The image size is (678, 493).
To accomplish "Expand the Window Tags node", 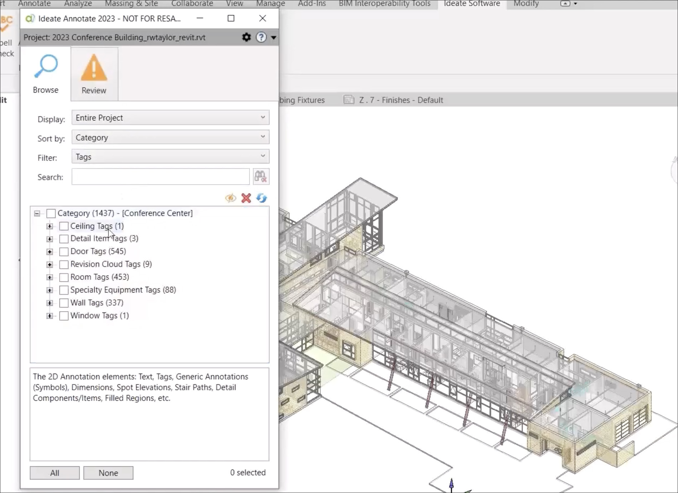I will coord(50,316).
